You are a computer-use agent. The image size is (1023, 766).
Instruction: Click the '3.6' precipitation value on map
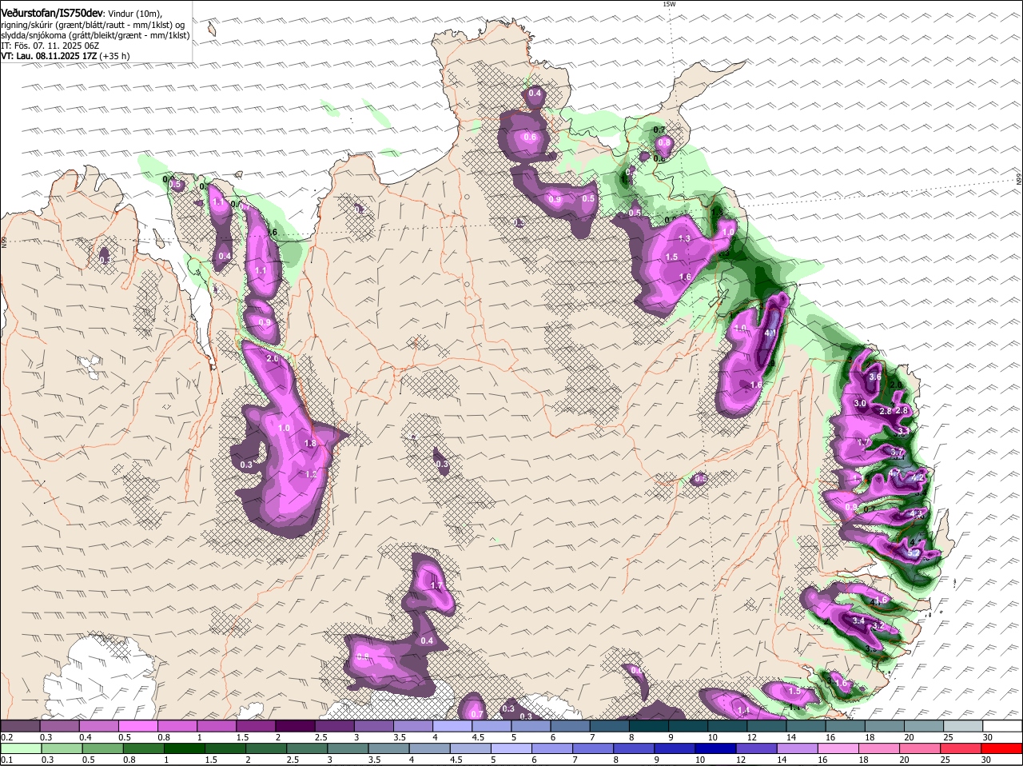pyautogui.click(x=875, y=377)
